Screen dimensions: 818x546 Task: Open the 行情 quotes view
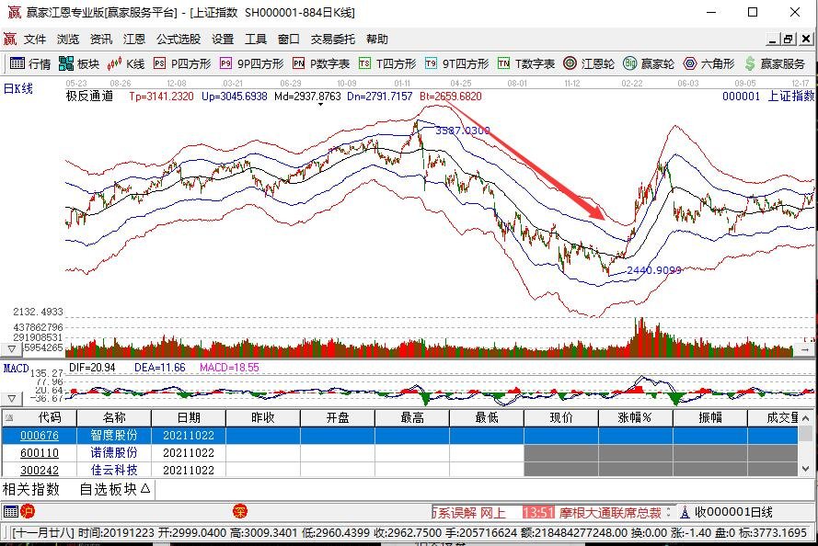30,63
